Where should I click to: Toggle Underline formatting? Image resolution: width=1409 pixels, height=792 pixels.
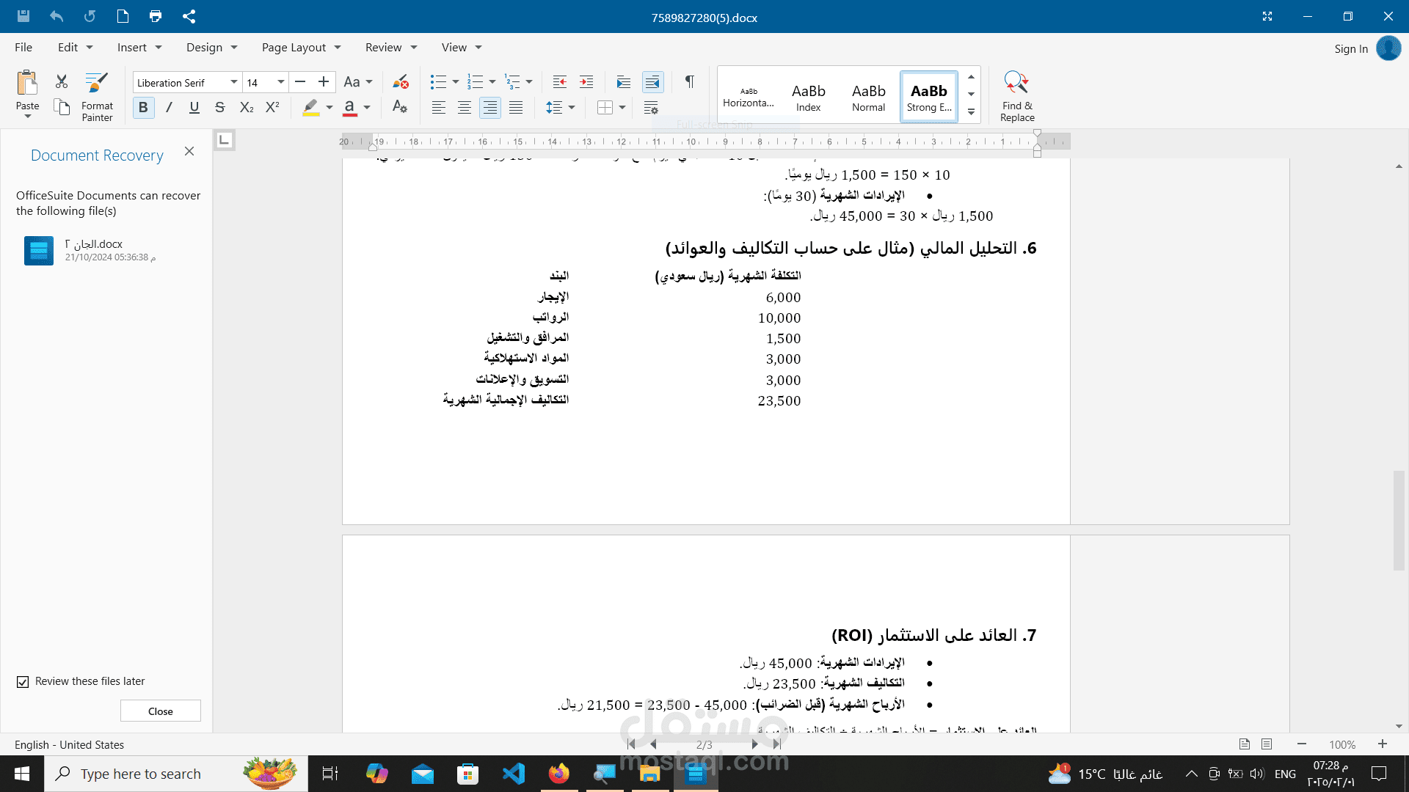(x=194, y=108)
